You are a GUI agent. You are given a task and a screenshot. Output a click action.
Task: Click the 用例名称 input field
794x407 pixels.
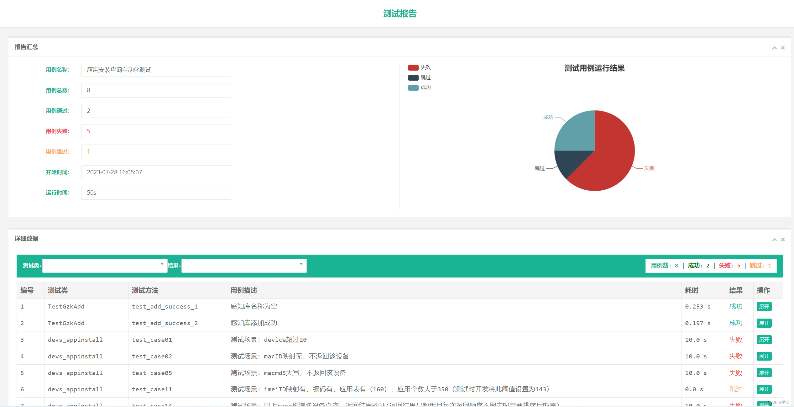pyautogui.click(x=156, y=70)
